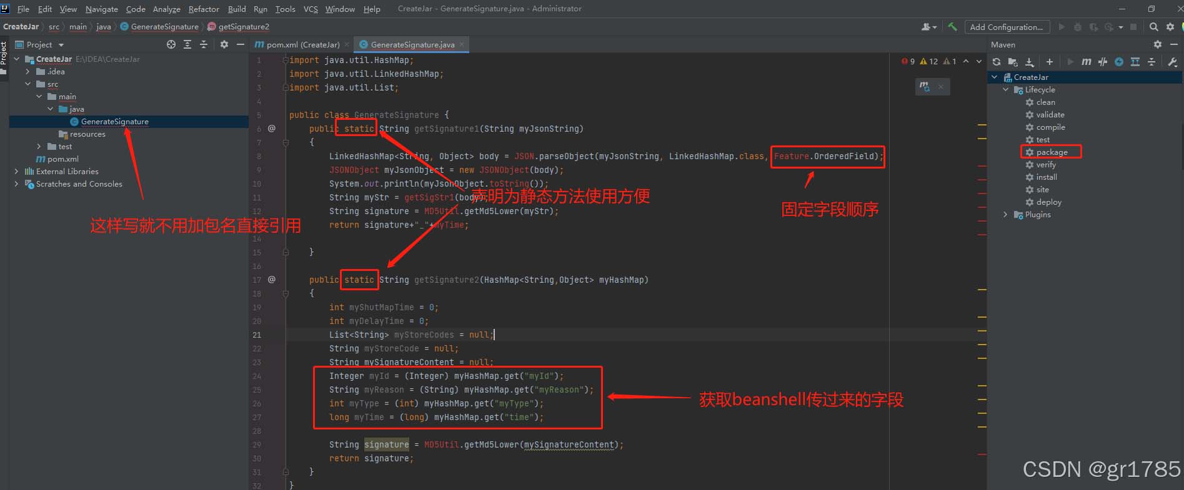Click gutter annotation icon on line 17
Viewport: 1184px width, 490px height.
(271, 280)
